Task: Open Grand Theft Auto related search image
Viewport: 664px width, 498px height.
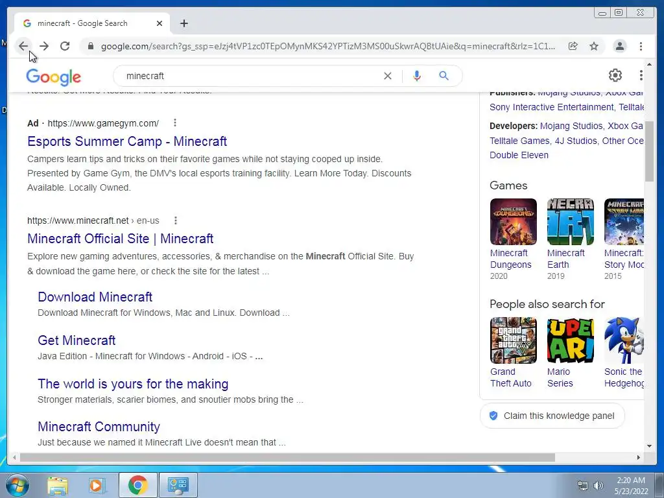Action: coord(514,340)
